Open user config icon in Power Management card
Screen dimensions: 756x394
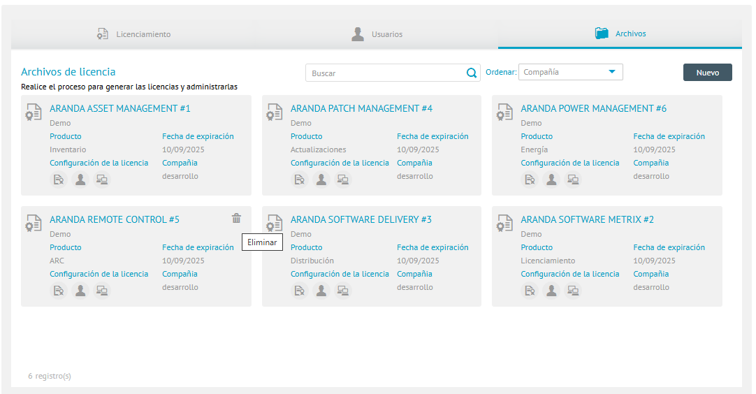tap(551, 180)
